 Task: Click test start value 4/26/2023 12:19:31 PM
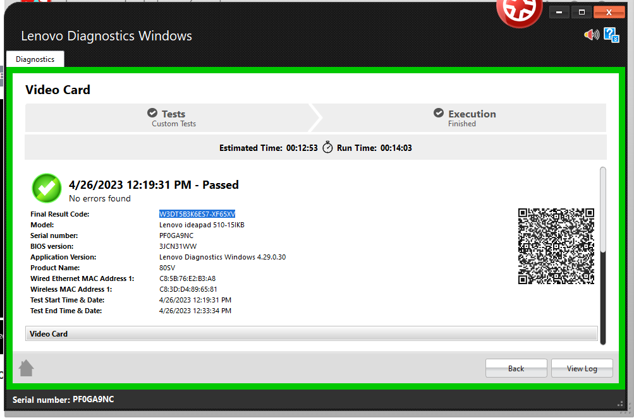pyautogui.click(x=195, y=300)
